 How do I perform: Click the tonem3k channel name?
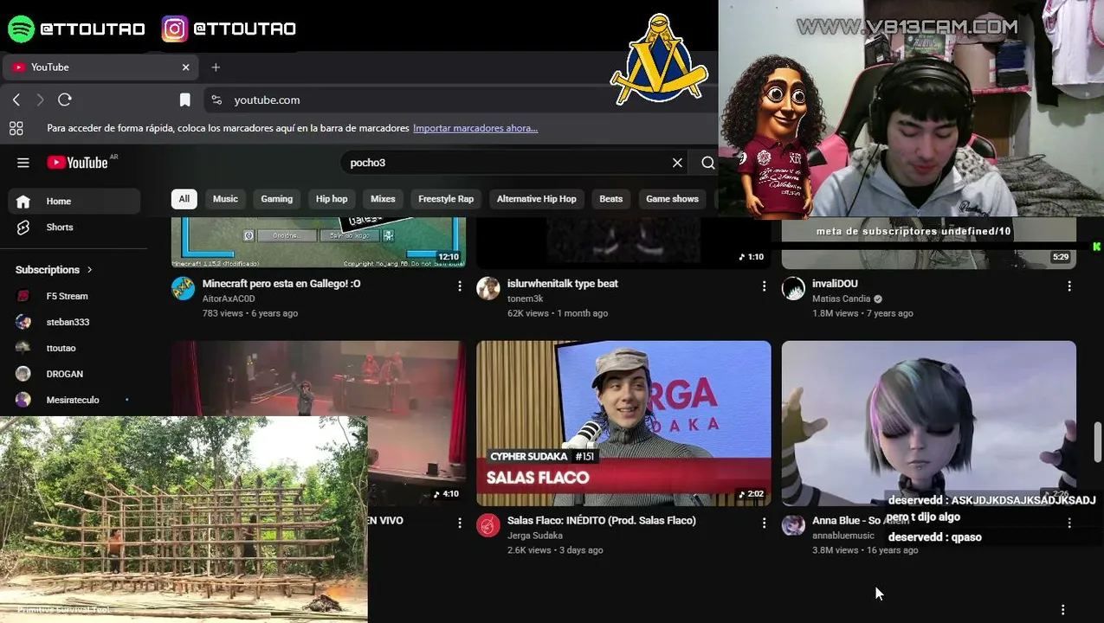525,299
